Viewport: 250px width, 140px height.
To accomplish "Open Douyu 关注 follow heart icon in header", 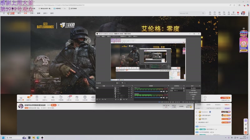I will tap(215, 13).
